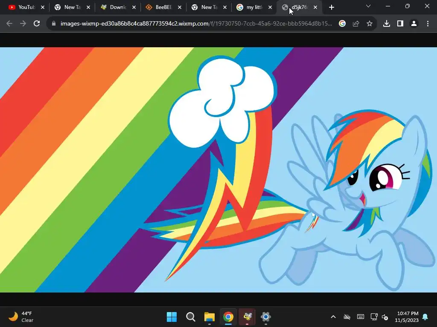Reload the current page
This screenshot has width=437, height=327.
tap(37, 24)
